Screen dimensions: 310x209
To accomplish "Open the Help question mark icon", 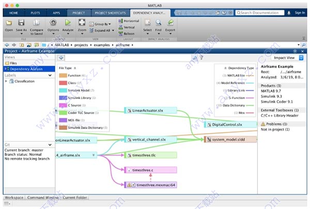I will pos(224,13).
